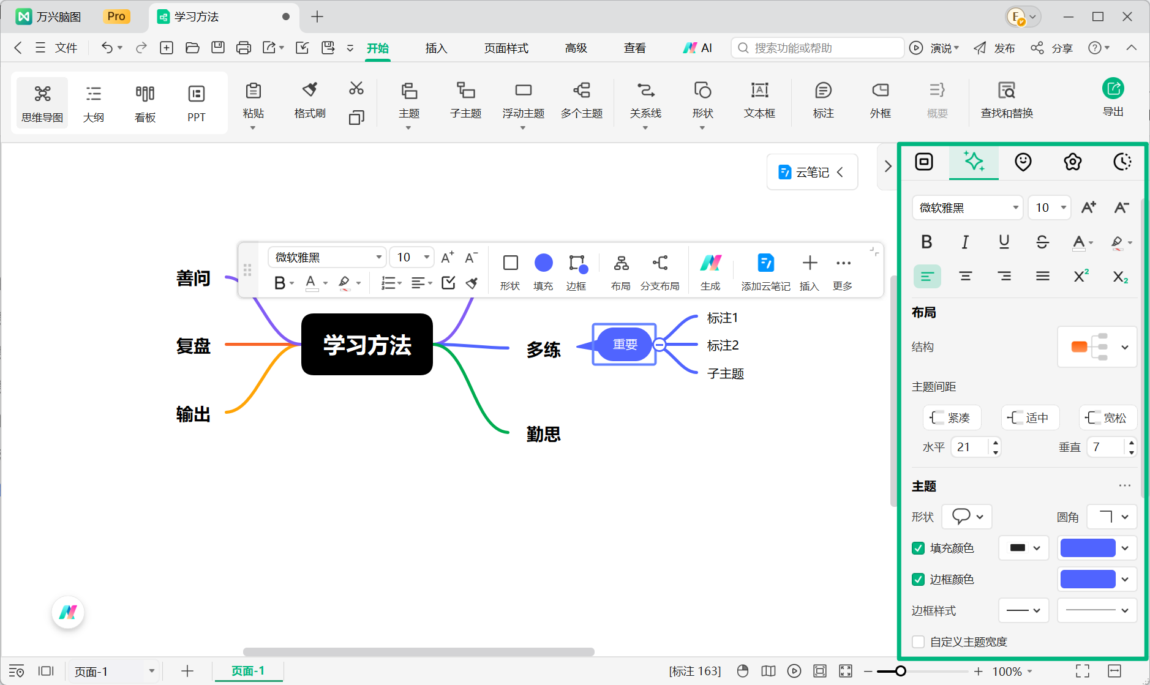Open the File (文件) menu
1150x685 pixels.
pyautogui.click(x=56, y=48)
